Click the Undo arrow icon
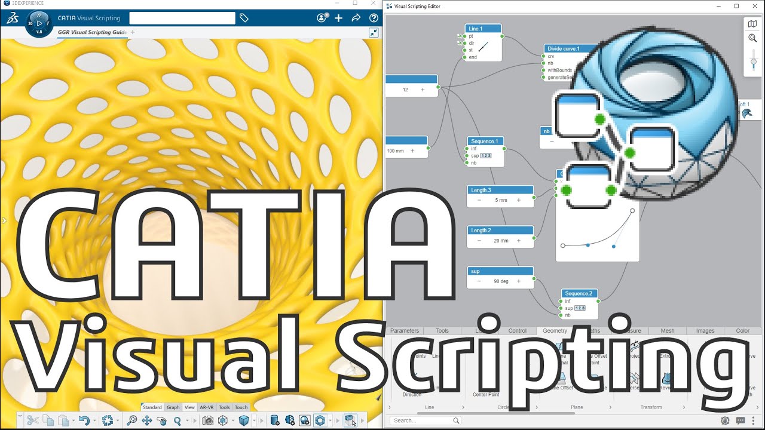This screenshot has height=430, width=765. [84, 420]
